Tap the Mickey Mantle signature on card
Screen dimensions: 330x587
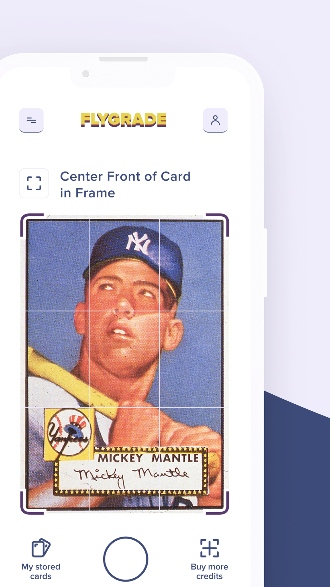pyautogui.click(x=131, y=476)
